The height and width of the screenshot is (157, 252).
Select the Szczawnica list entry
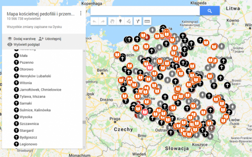(x=29, y=124)
